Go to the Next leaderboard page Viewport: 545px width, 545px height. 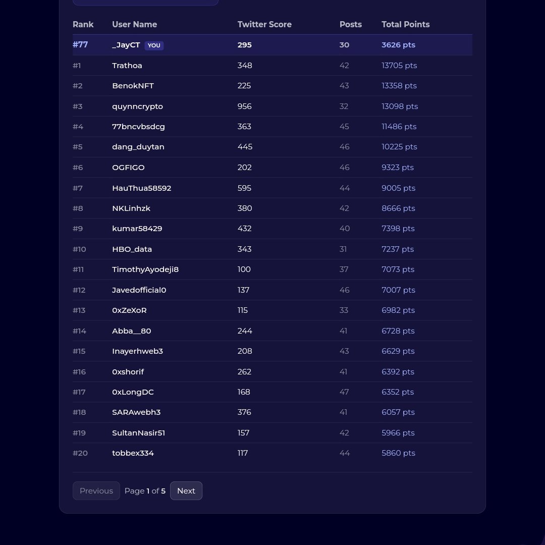pos(186,490)
